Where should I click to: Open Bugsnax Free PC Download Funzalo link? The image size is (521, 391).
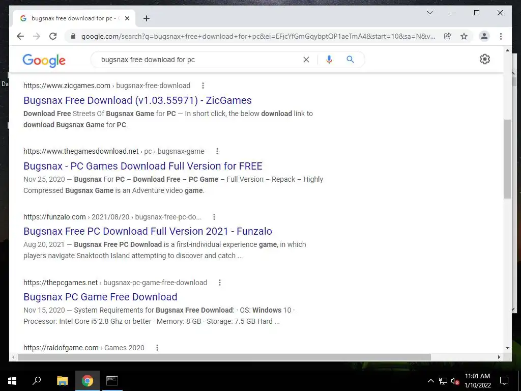pos(148,231)
